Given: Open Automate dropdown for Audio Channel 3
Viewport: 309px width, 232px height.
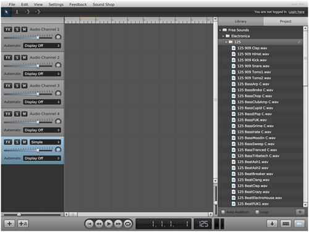Looking at the screenshot, I should point(42,102).
